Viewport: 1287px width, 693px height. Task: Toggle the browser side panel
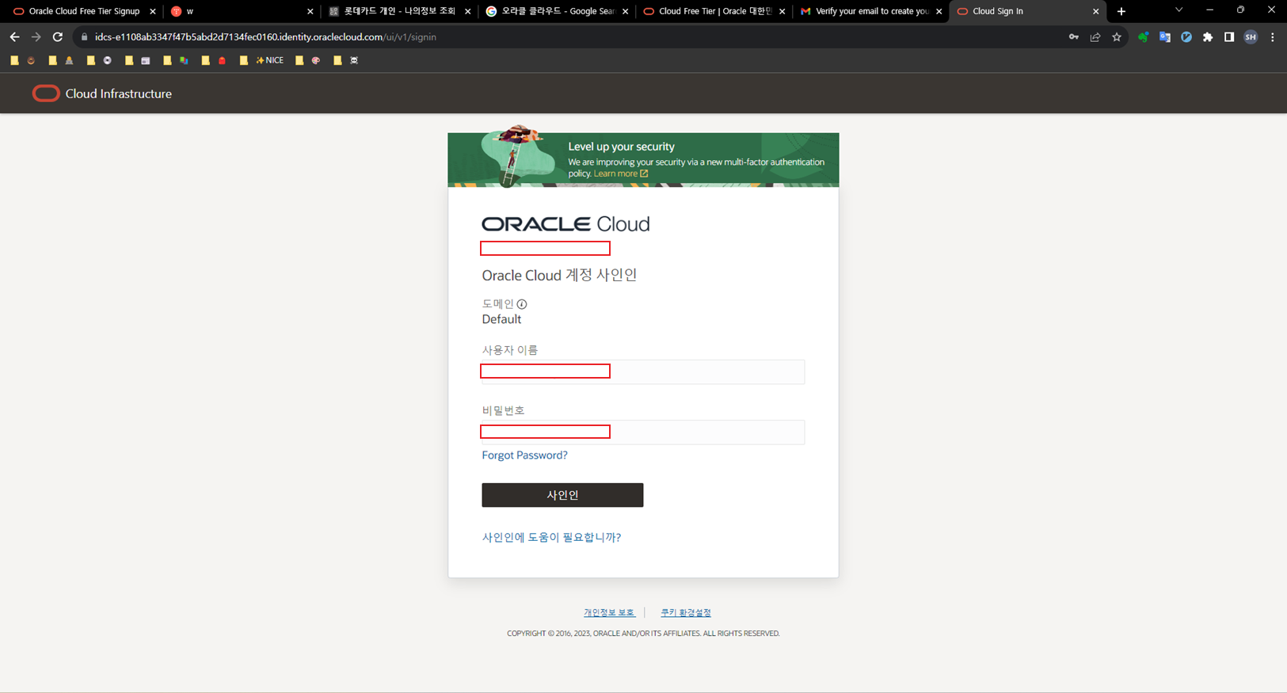coord(1229,37)
